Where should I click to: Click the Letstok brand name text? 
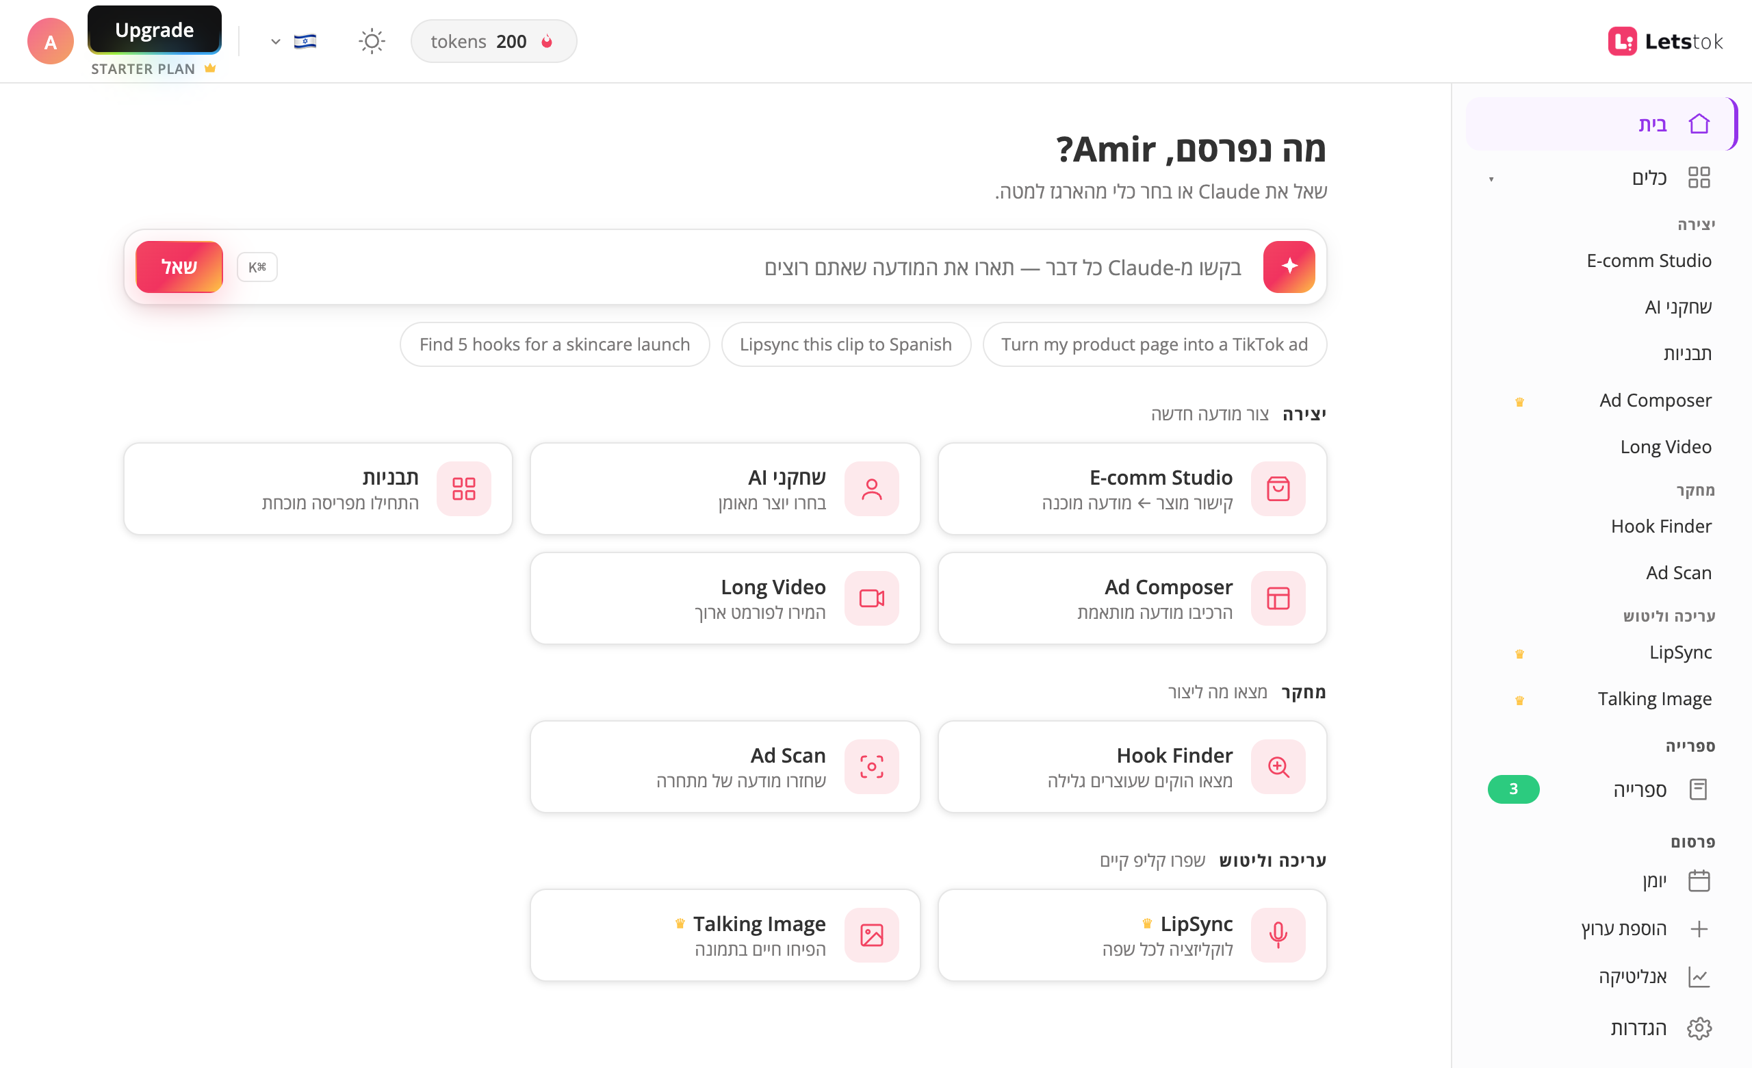click(x=1684, y=41)
